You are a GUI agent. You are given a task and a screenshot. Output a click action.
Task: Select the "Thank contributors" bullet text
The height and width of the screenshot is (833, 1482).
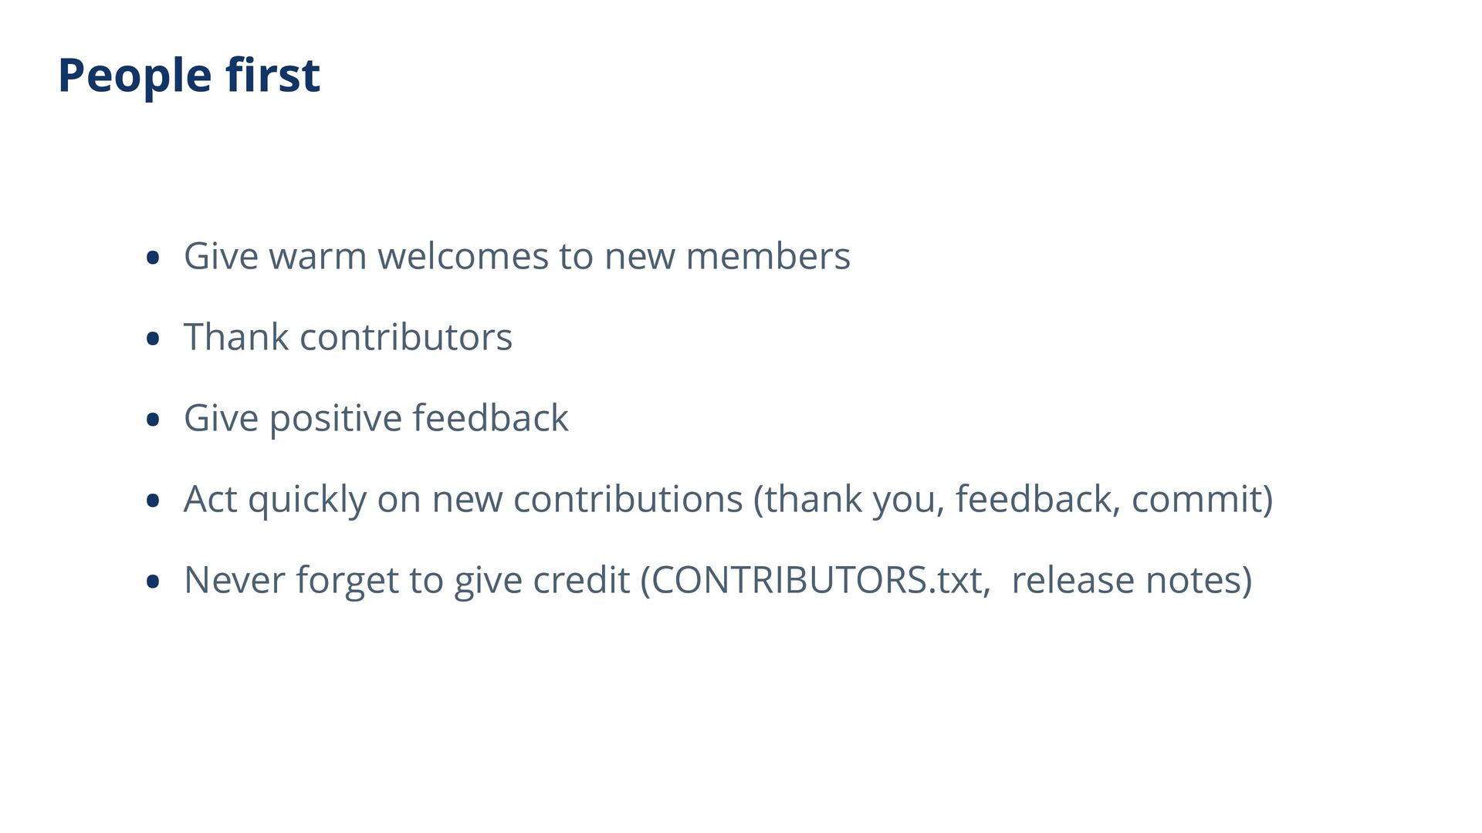pyautogui.click(x=347, y=337)
